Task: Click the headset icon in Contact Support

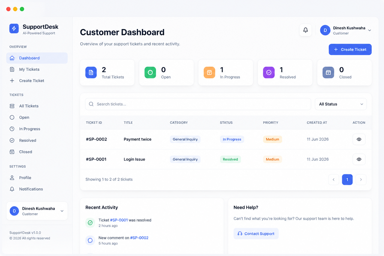Action: (x=240, y=233)
